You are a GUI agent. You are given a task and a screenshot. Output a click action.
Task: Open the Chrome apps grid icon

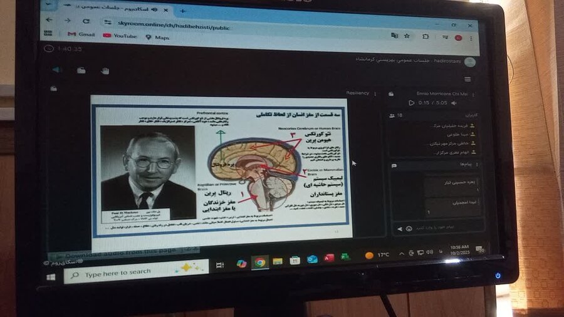click(48, 33)
